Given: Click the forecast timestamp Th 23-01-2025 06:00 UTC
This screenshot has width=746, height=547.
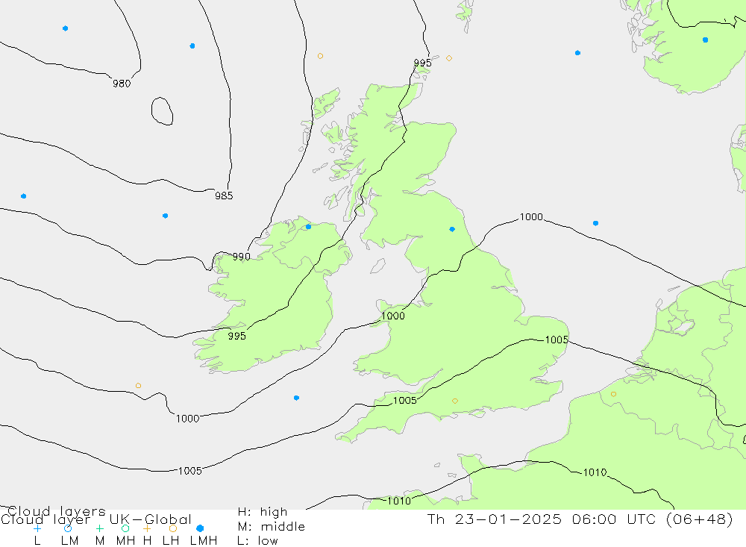Looking at the screenshot, I should tap(580, 519).
